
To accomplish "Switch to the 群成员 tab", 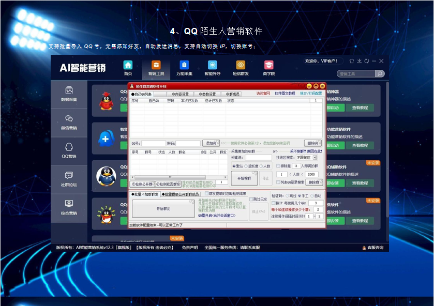I will click(232, 94).
